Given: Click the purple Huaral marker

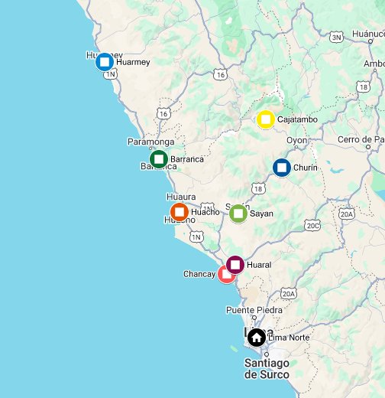Looking at the screenshot, I should tap(235, 265).
